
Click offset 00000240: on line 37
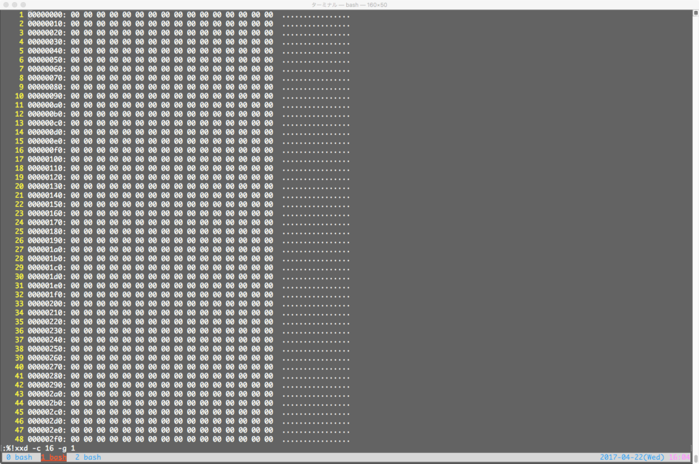[x=47, y=340]
